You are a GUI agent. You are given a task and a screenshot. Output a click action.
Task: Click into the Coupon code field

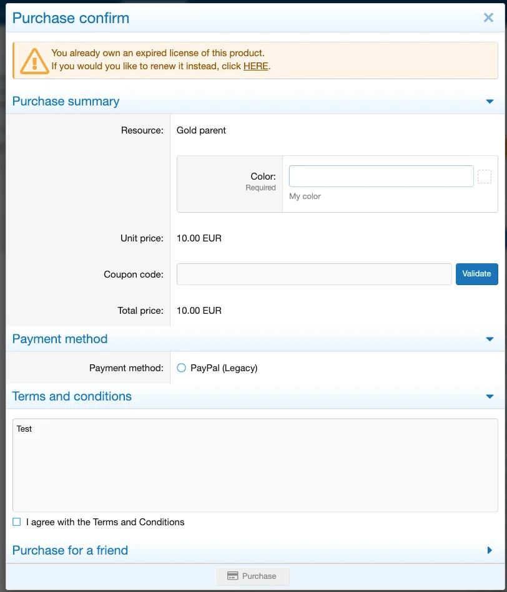tap(314, 274)
